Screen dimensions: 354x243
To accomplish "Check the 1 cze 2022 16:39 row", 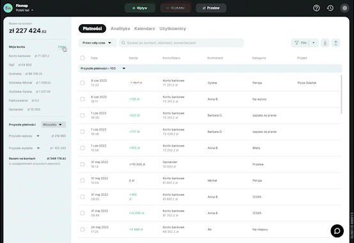I will click(82, 115).
